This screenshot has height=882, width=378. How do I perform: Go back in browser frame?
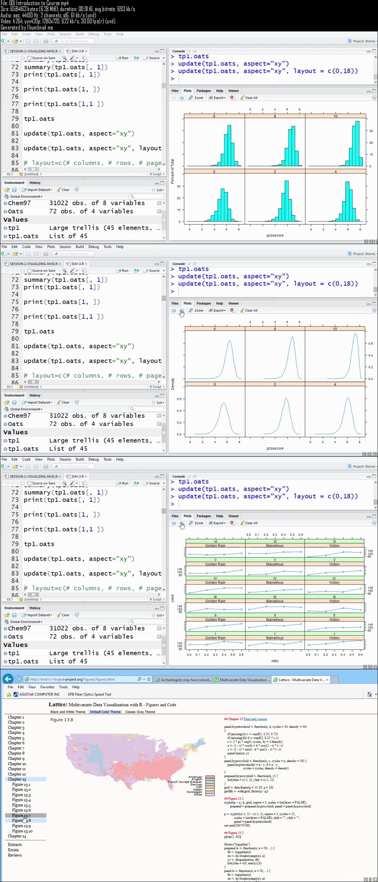[x=8, y=679]
